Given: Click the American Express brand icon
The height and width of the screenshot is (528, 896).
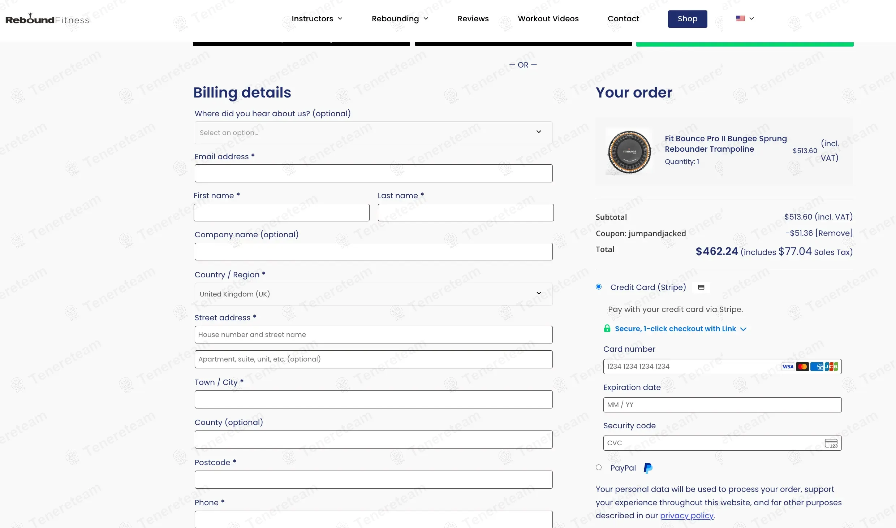Looking at the screenshot, I should pyautogui.click(x=817, y=367).
